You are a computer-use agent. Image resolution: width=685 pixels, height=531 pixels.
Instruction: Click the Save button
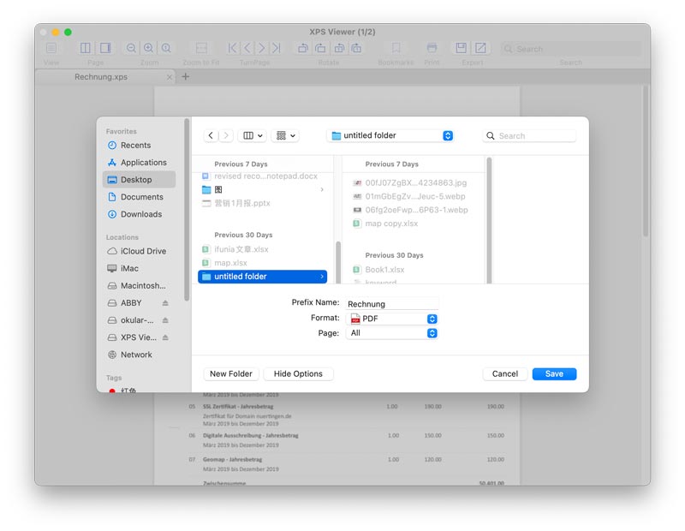click(554, 374)
